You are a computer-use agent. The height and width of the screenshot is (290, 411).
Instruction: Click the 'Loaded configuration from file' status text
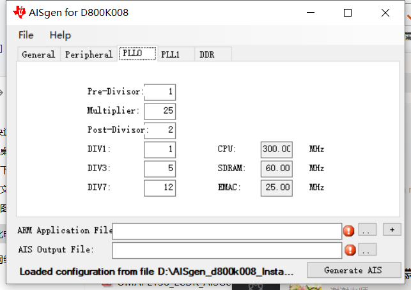156,271
